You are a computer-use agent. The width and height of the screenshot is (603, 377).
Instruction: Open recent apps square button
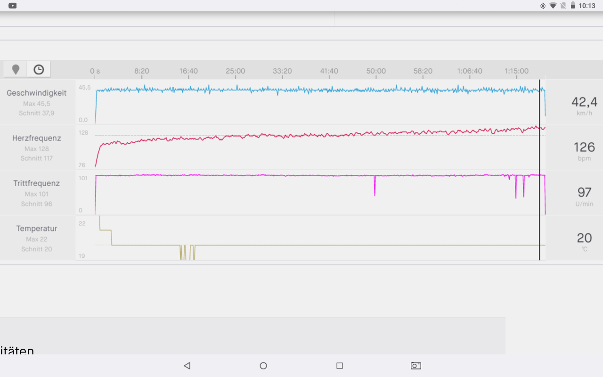[339, 366]
